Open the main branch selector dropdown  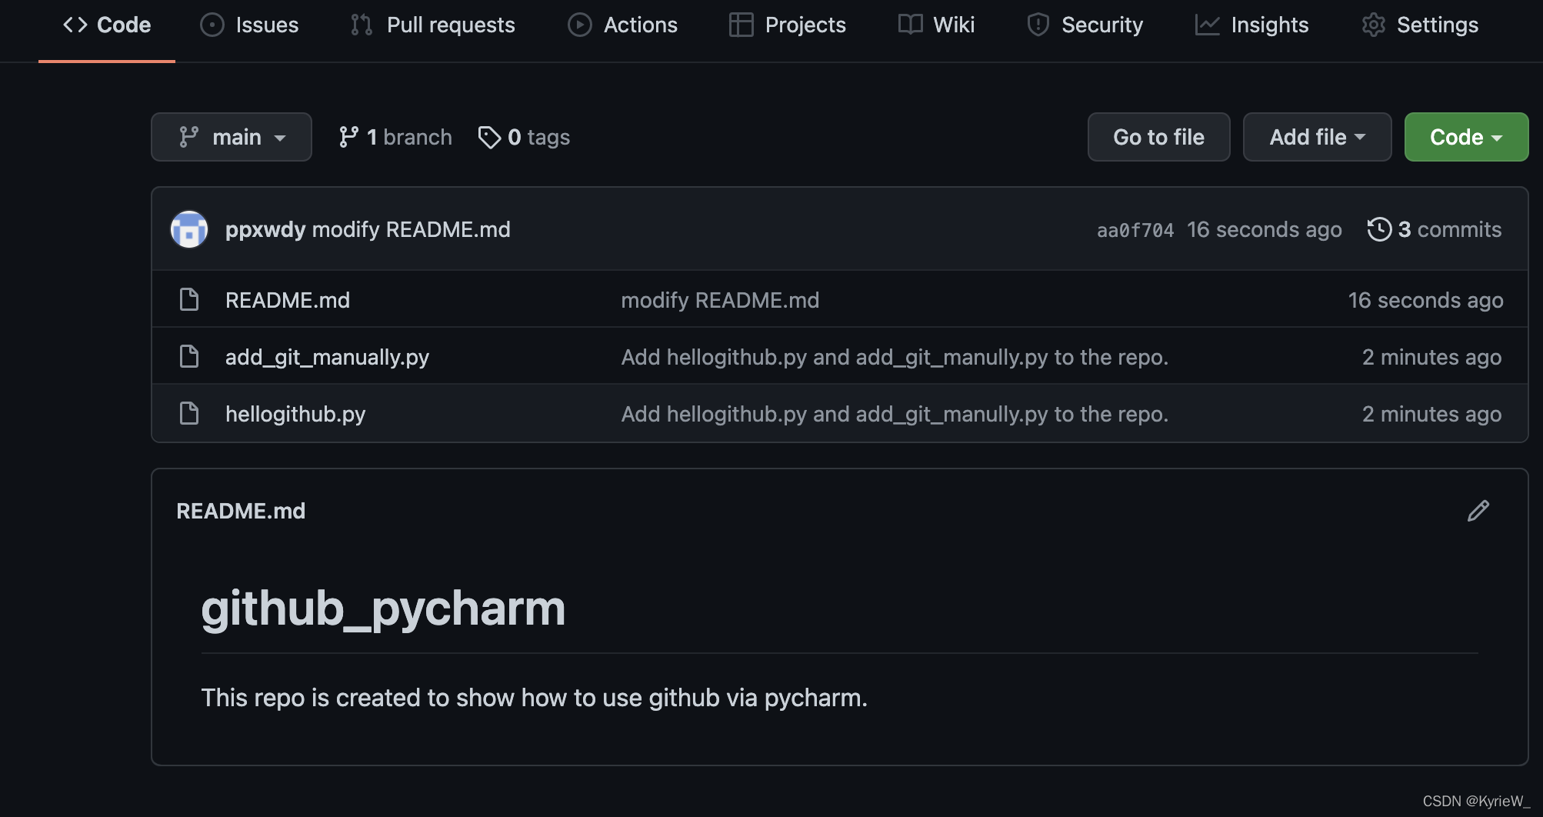(232, 137)
